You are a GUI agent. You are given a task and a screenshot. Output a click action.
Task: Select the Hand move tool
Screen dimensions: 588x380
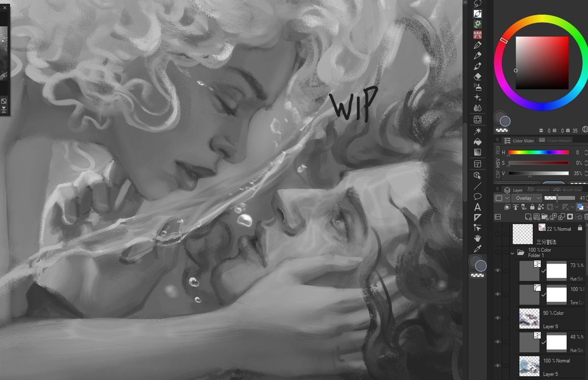[x=478, y=238]
